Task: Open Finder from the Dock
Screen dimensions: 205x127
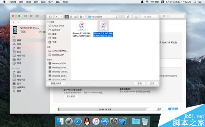Action: (60, 121)
